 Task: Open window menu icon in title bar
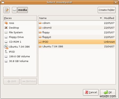[3, 2]
